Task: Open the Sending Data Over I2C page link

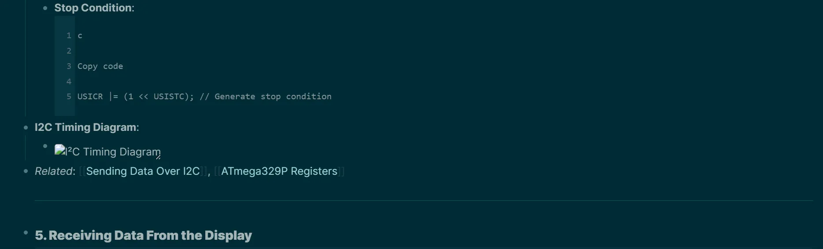Action: click(x=143, y=171)
